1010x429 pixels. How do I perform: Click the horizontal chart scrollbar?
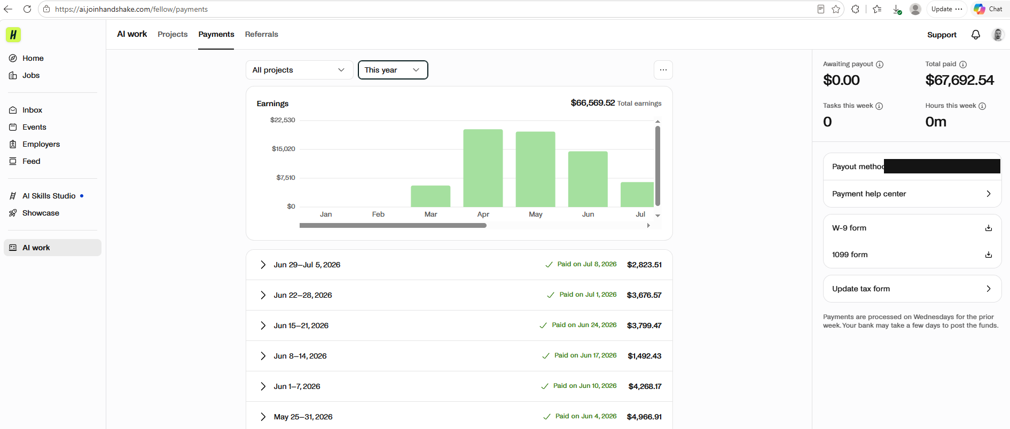[x=393, y=226]
